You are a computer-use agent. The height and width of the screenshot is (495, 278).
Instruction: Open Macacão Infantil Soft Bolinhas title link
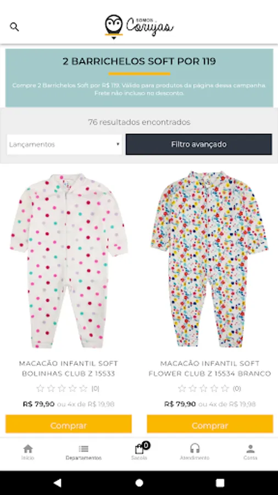(68, 369)
